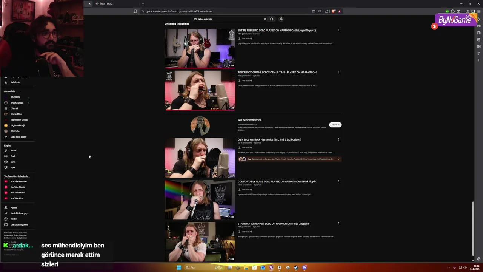Open Yardım help item
The width and height of the screenshot is (483, 272).
pos(14,219)
